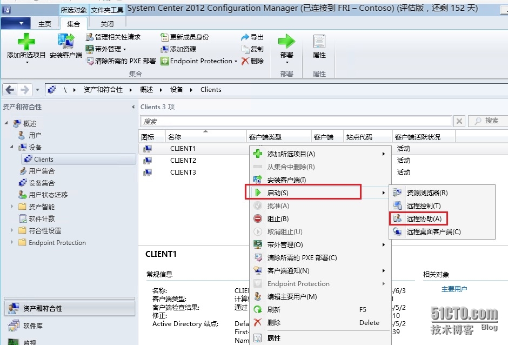The width and height of the screenshot is (508, 345).
Task: Open 客户端通知(N) context submenu
Action: (320, 270)
